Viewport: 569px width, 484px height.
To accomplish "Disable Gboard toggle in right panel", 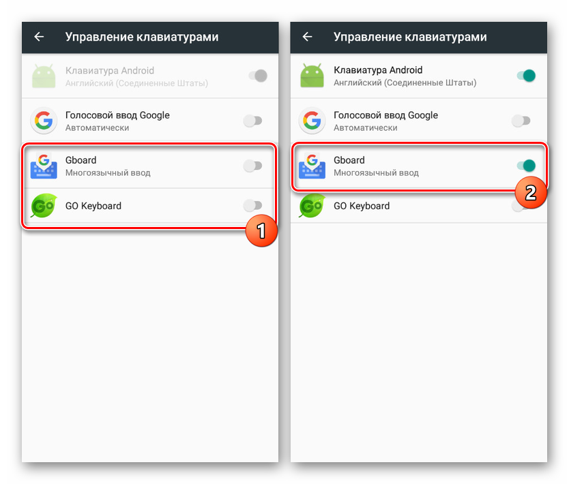I will tap(526, 166).
